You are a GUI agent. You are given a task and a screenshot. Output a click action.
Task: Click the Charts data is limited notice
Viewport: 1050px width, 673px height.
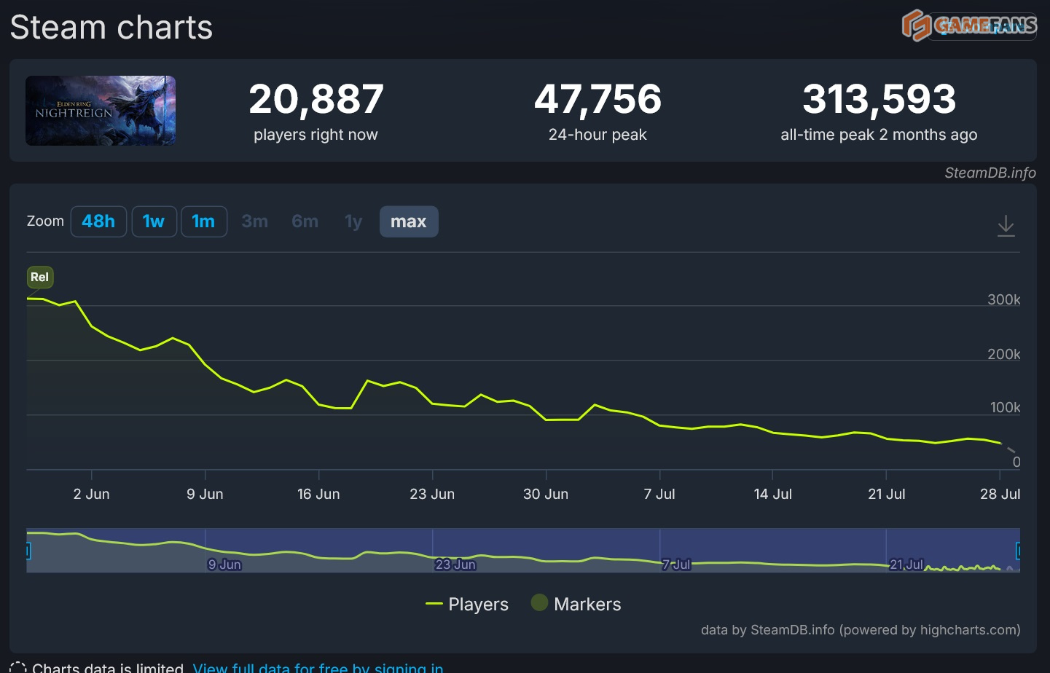[x=108, y=668]
